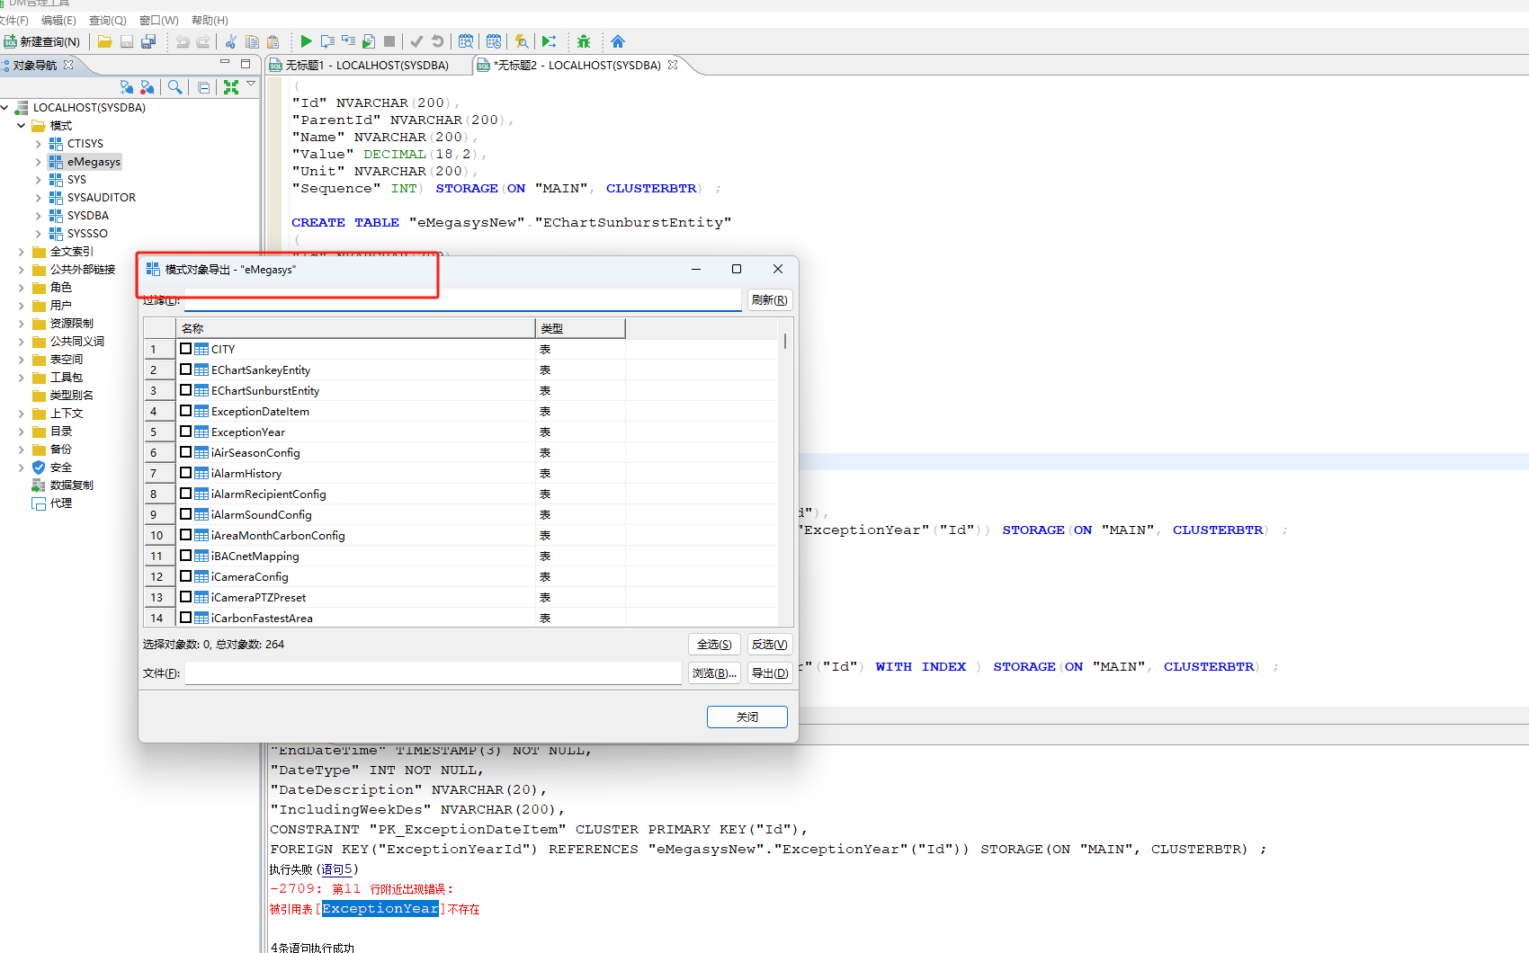Click the filter (过滤) input field
The image size is (1529, 953).
click(x=463, y=300)
